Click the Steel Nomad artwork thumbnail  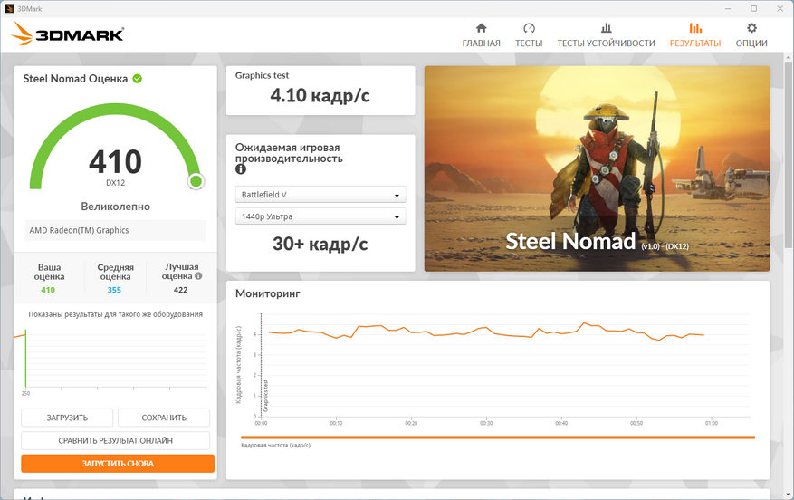pos(597,168)
